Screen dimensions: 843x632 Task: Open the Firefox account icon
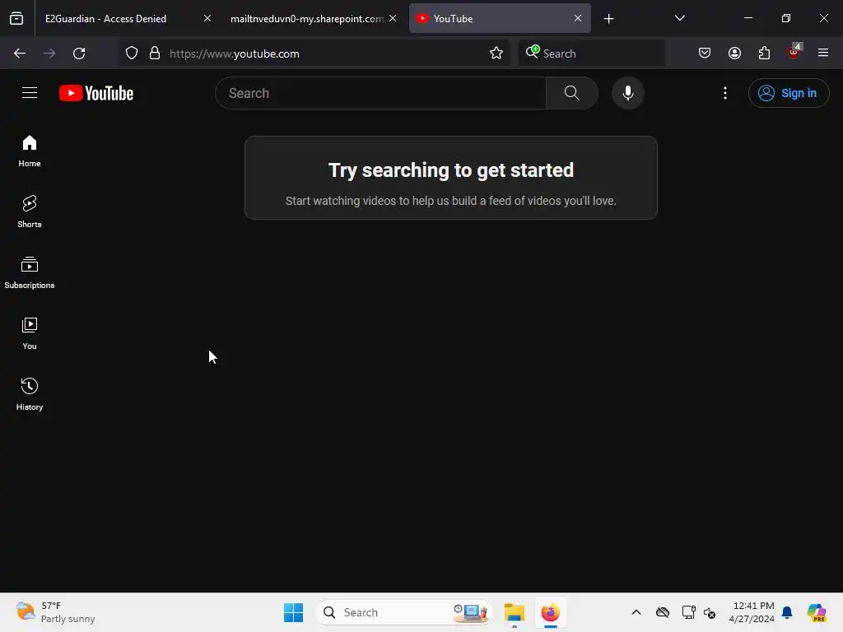point(735,53)
